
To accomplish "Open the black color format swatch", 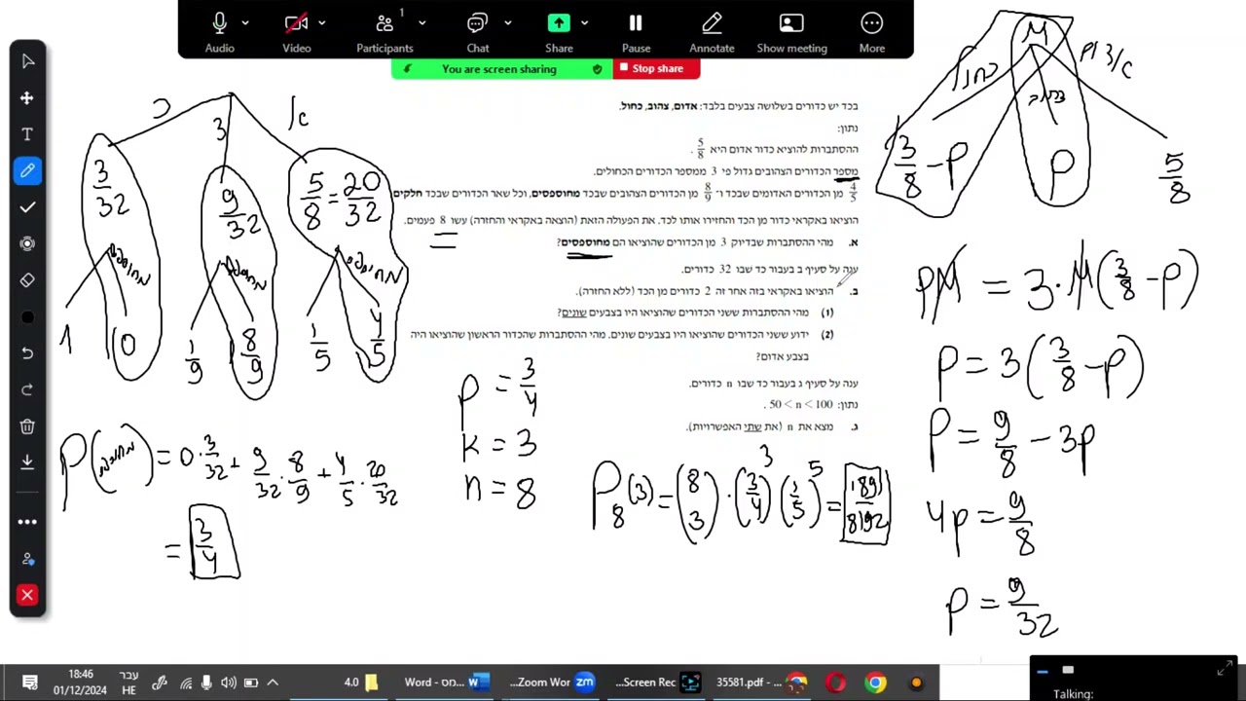I will click(27, 317).
